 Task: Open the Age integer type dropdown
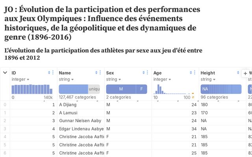click(x=162, y=79)
